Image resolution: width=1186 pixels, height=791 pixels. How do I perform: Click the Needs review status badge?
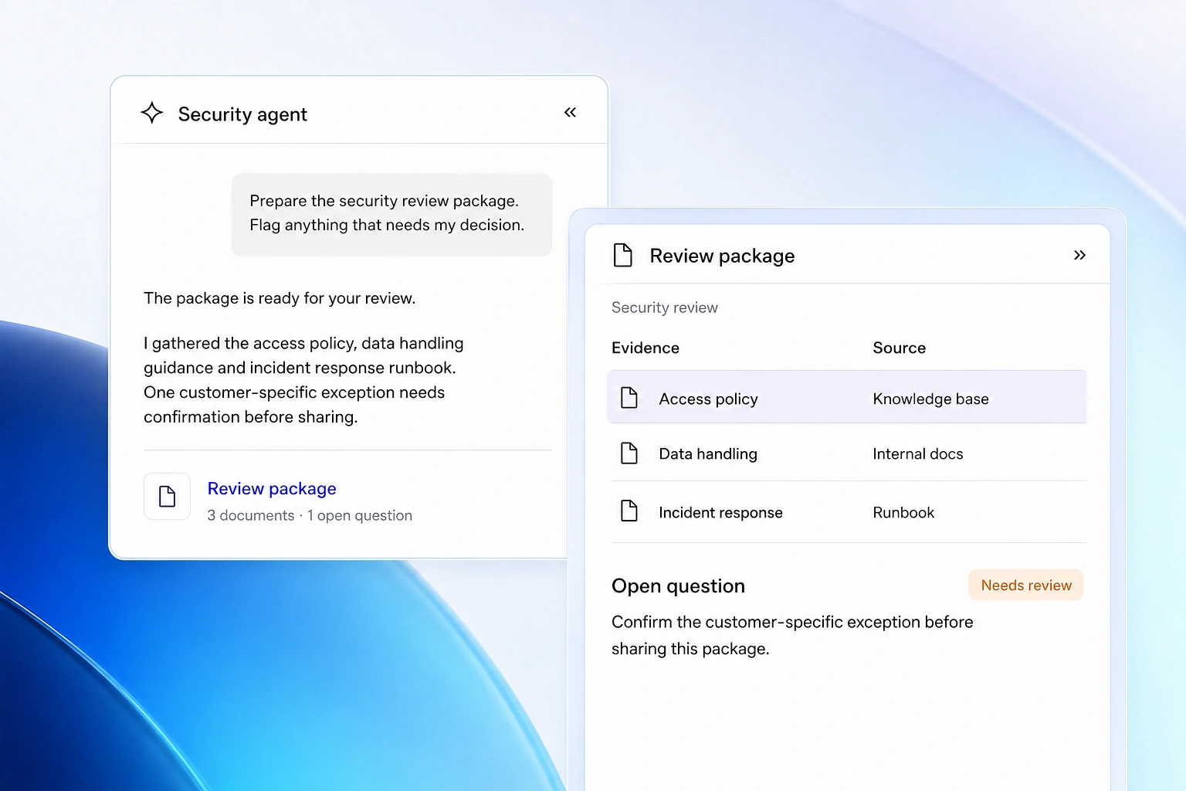(x=1026, y=585)
